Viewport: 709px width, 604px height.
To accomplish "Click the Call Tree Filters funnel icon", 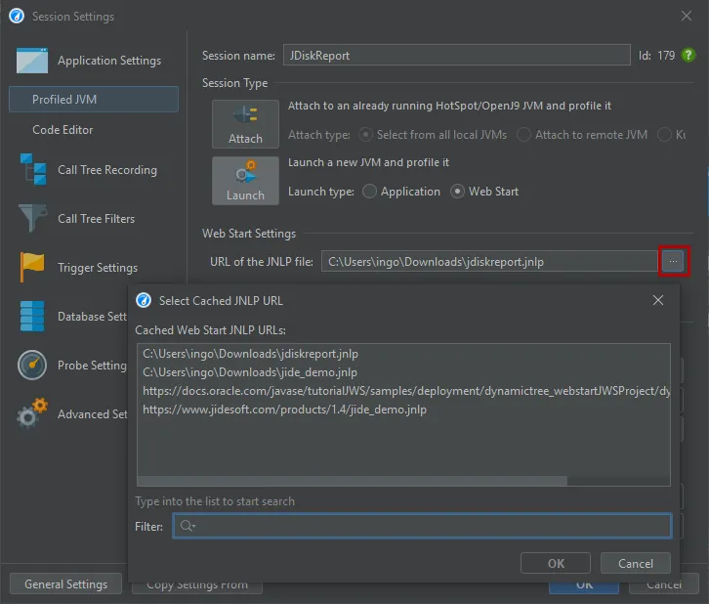I will 32,218.
